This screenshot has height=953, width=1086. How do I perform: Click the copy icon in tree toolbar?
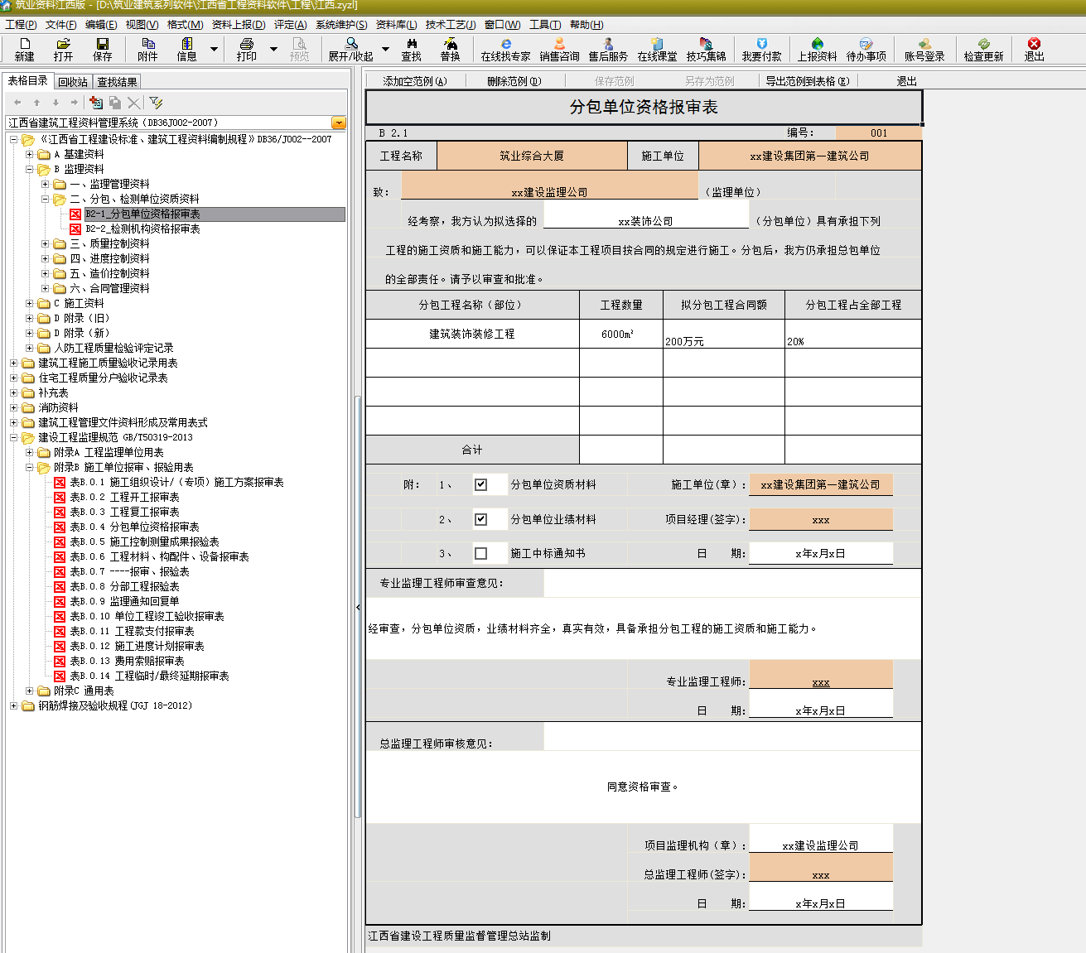click(x=115, y=102)
